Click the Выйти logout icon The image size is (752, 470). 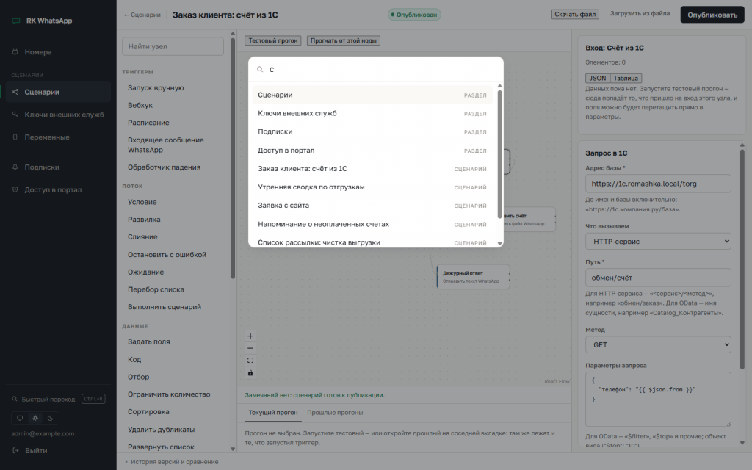click(x=15, y=450)
